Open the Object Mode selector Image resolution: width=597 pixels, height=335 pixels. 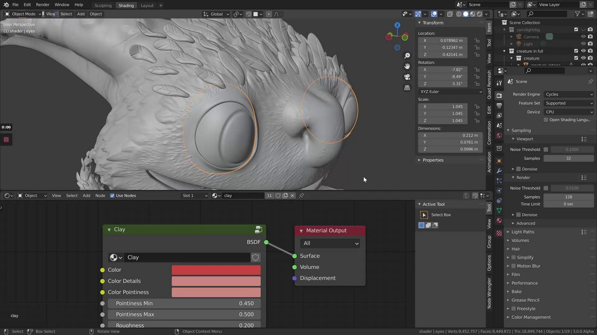(23, 14)
